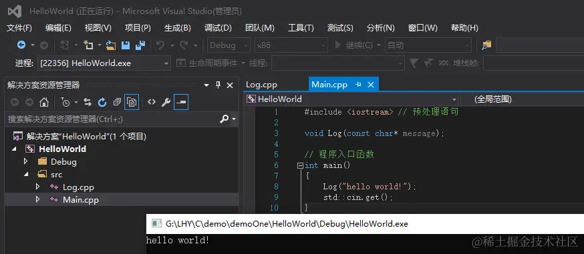Expand the Log.cpp tree node
This screenshot has width=584, height=254.
click(x=37, y=187)
